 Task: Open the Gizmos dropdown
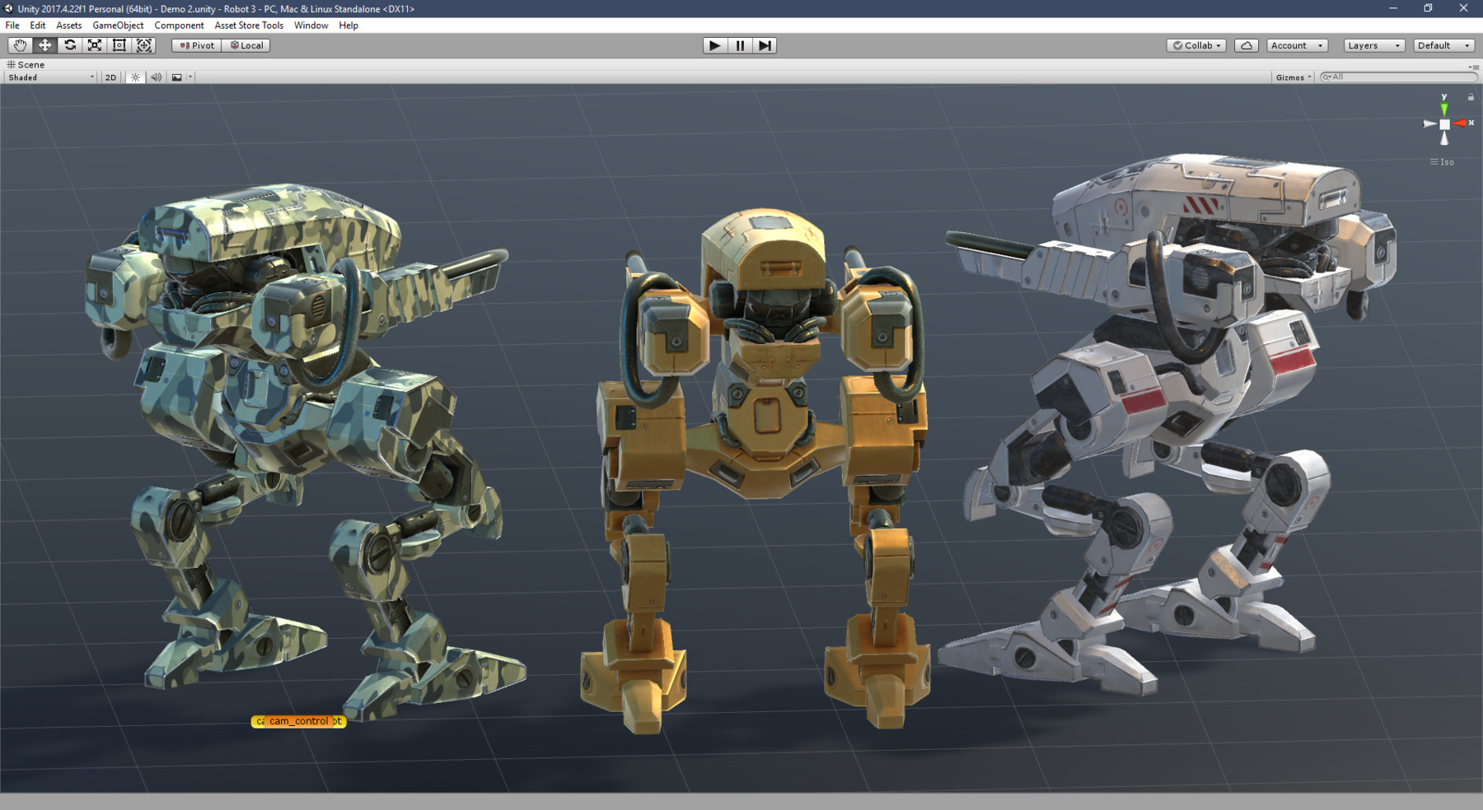tap(1291, 77)
